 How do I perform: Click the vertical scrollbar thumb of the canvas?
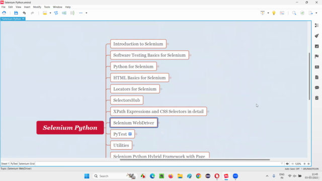click(309, 76)
